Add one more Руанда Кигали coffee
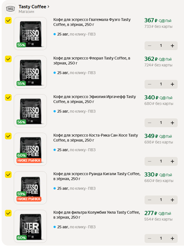The image size is (184, 247). coord(172,200)
